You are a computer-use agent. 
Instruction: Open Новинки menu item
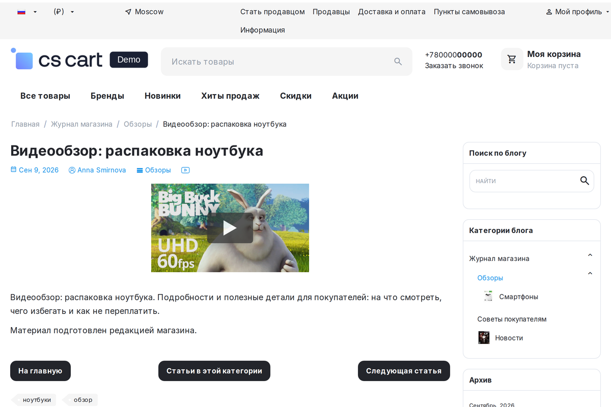pos(162,96)
